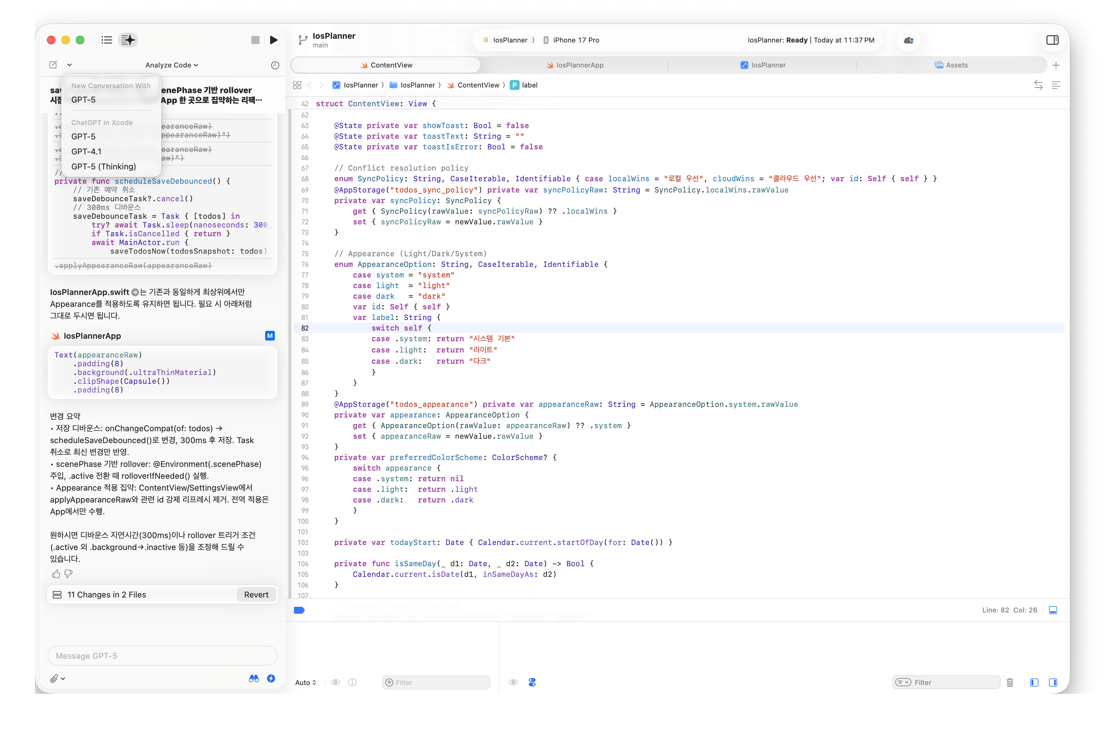Click the IosPlannerApp.swift file link

(89, 292)
